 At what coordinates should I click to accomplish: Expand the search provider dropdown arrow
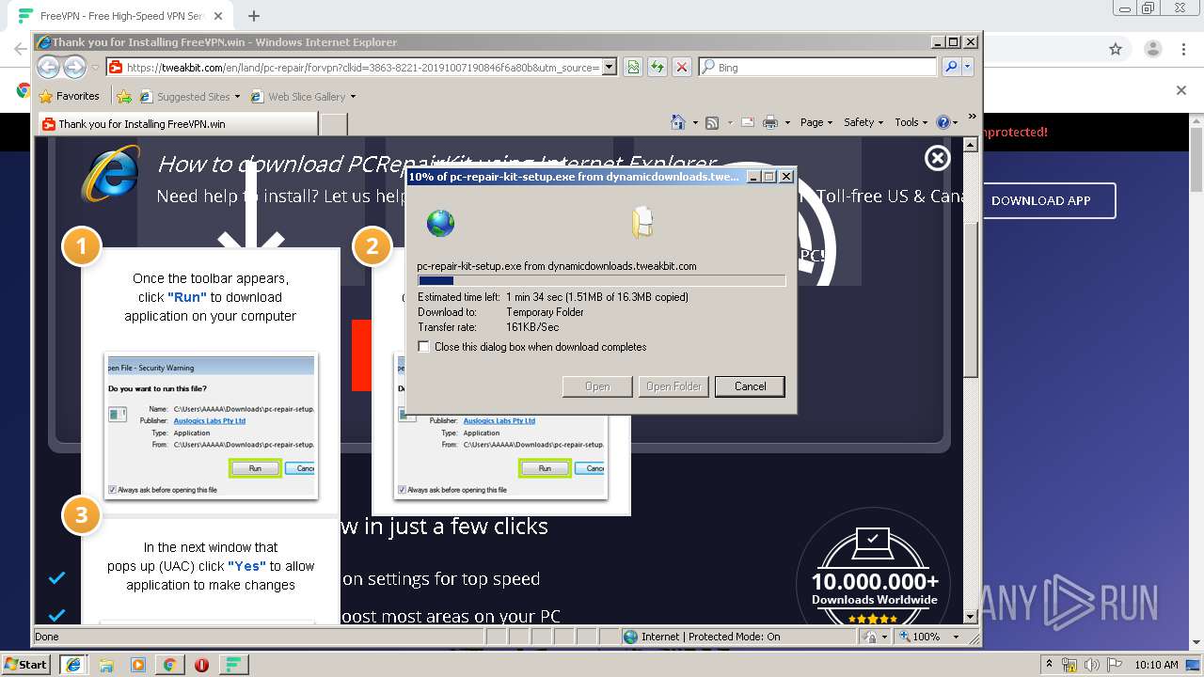pos(967,67)
